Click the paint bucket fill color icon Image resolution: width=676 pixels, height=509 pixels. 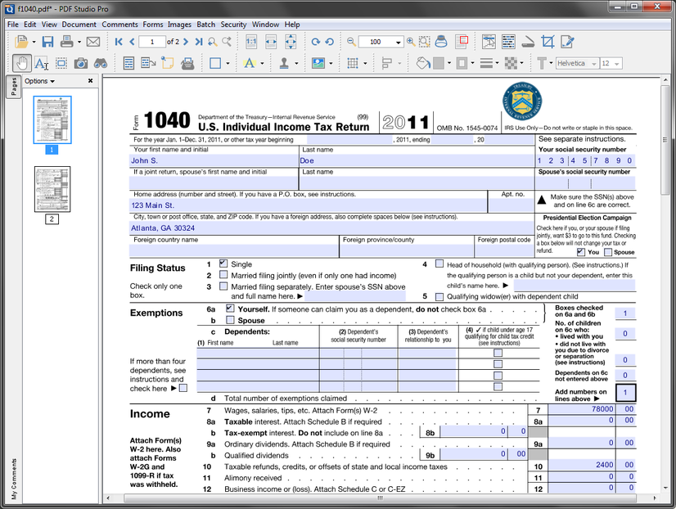pyautogui.click(x=423, y=63)
